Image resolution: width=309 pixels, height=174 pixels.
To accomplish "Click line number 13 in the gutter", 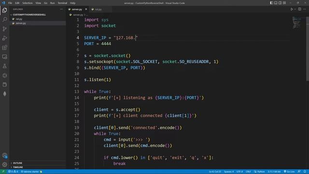I will 76,91.
